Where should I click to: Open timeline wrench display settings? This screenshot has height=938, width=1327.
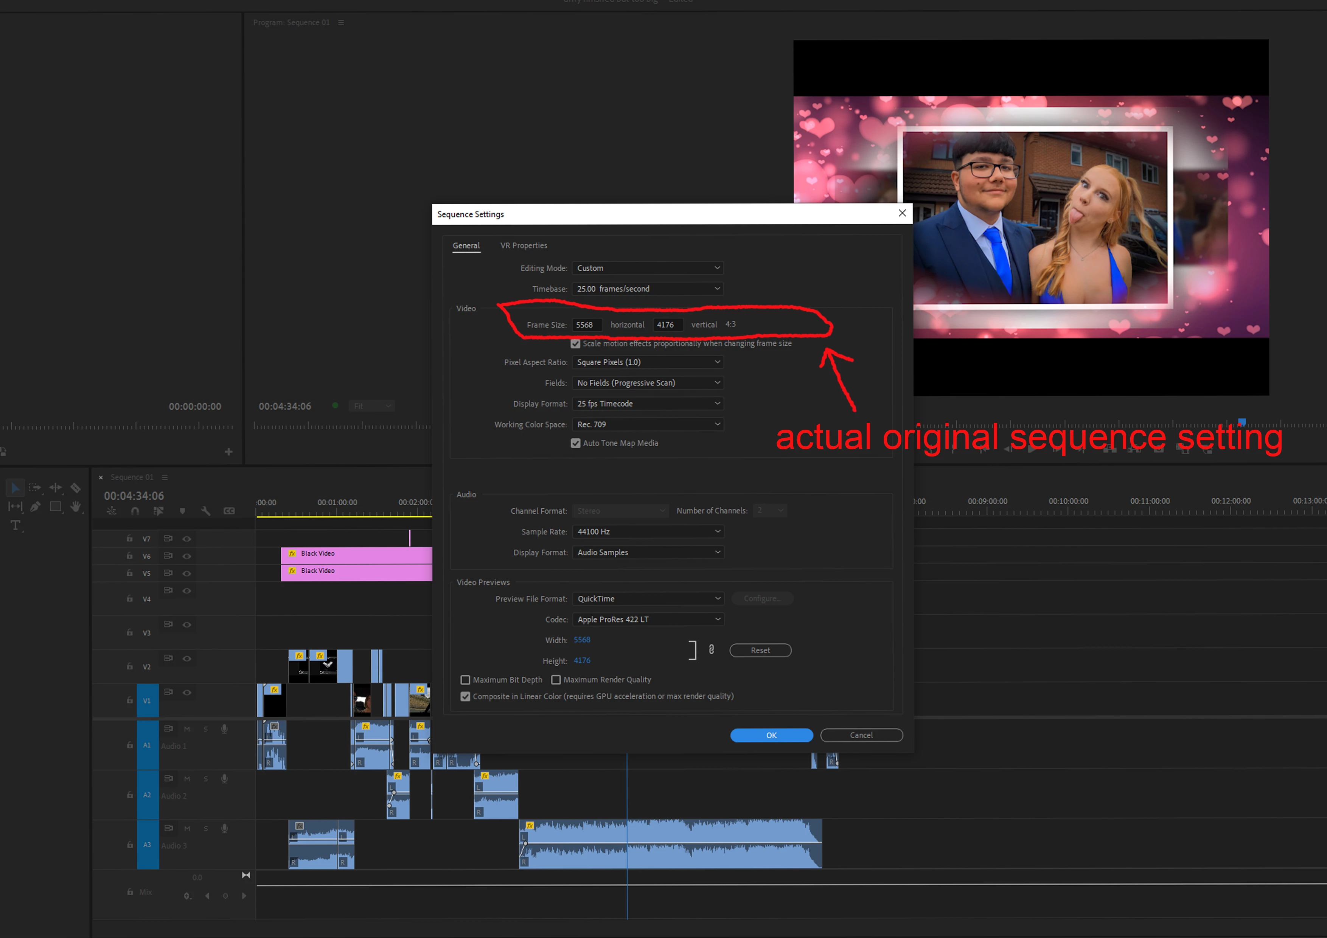[205, 511]
